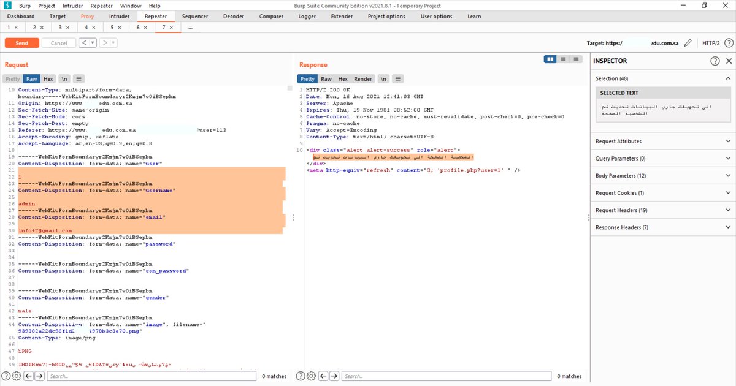
Task: Switch to the Sequencer tab
Action: (x=195, y=17)
